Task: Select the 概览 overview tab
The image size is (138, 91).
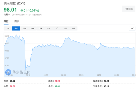Action: coord(6,21)
